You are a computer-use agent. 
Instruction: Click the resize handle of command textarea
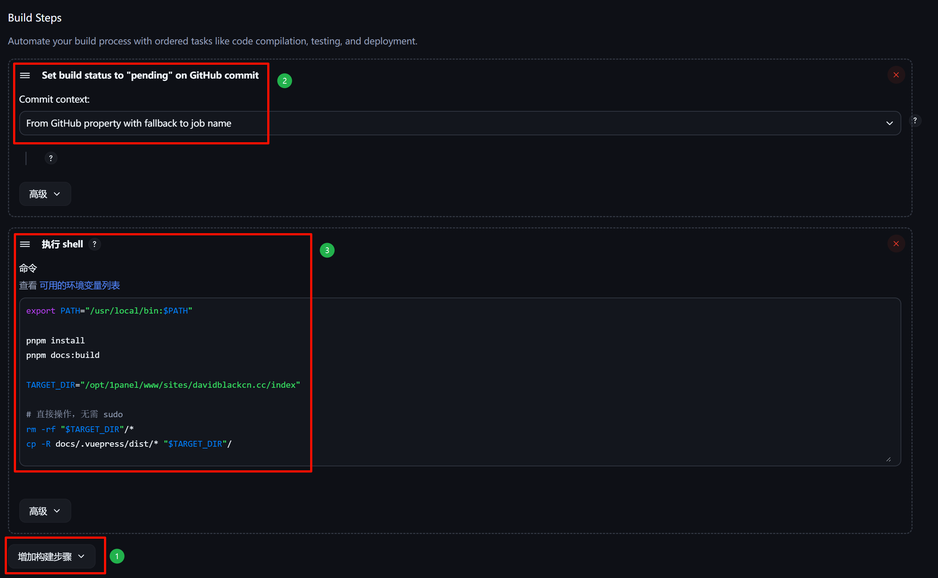coord(888,459)
